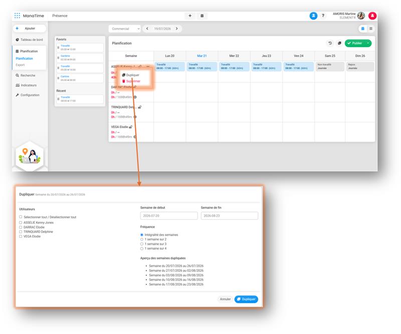Click the AMORIS Martine avatar photo

(361, 16)
